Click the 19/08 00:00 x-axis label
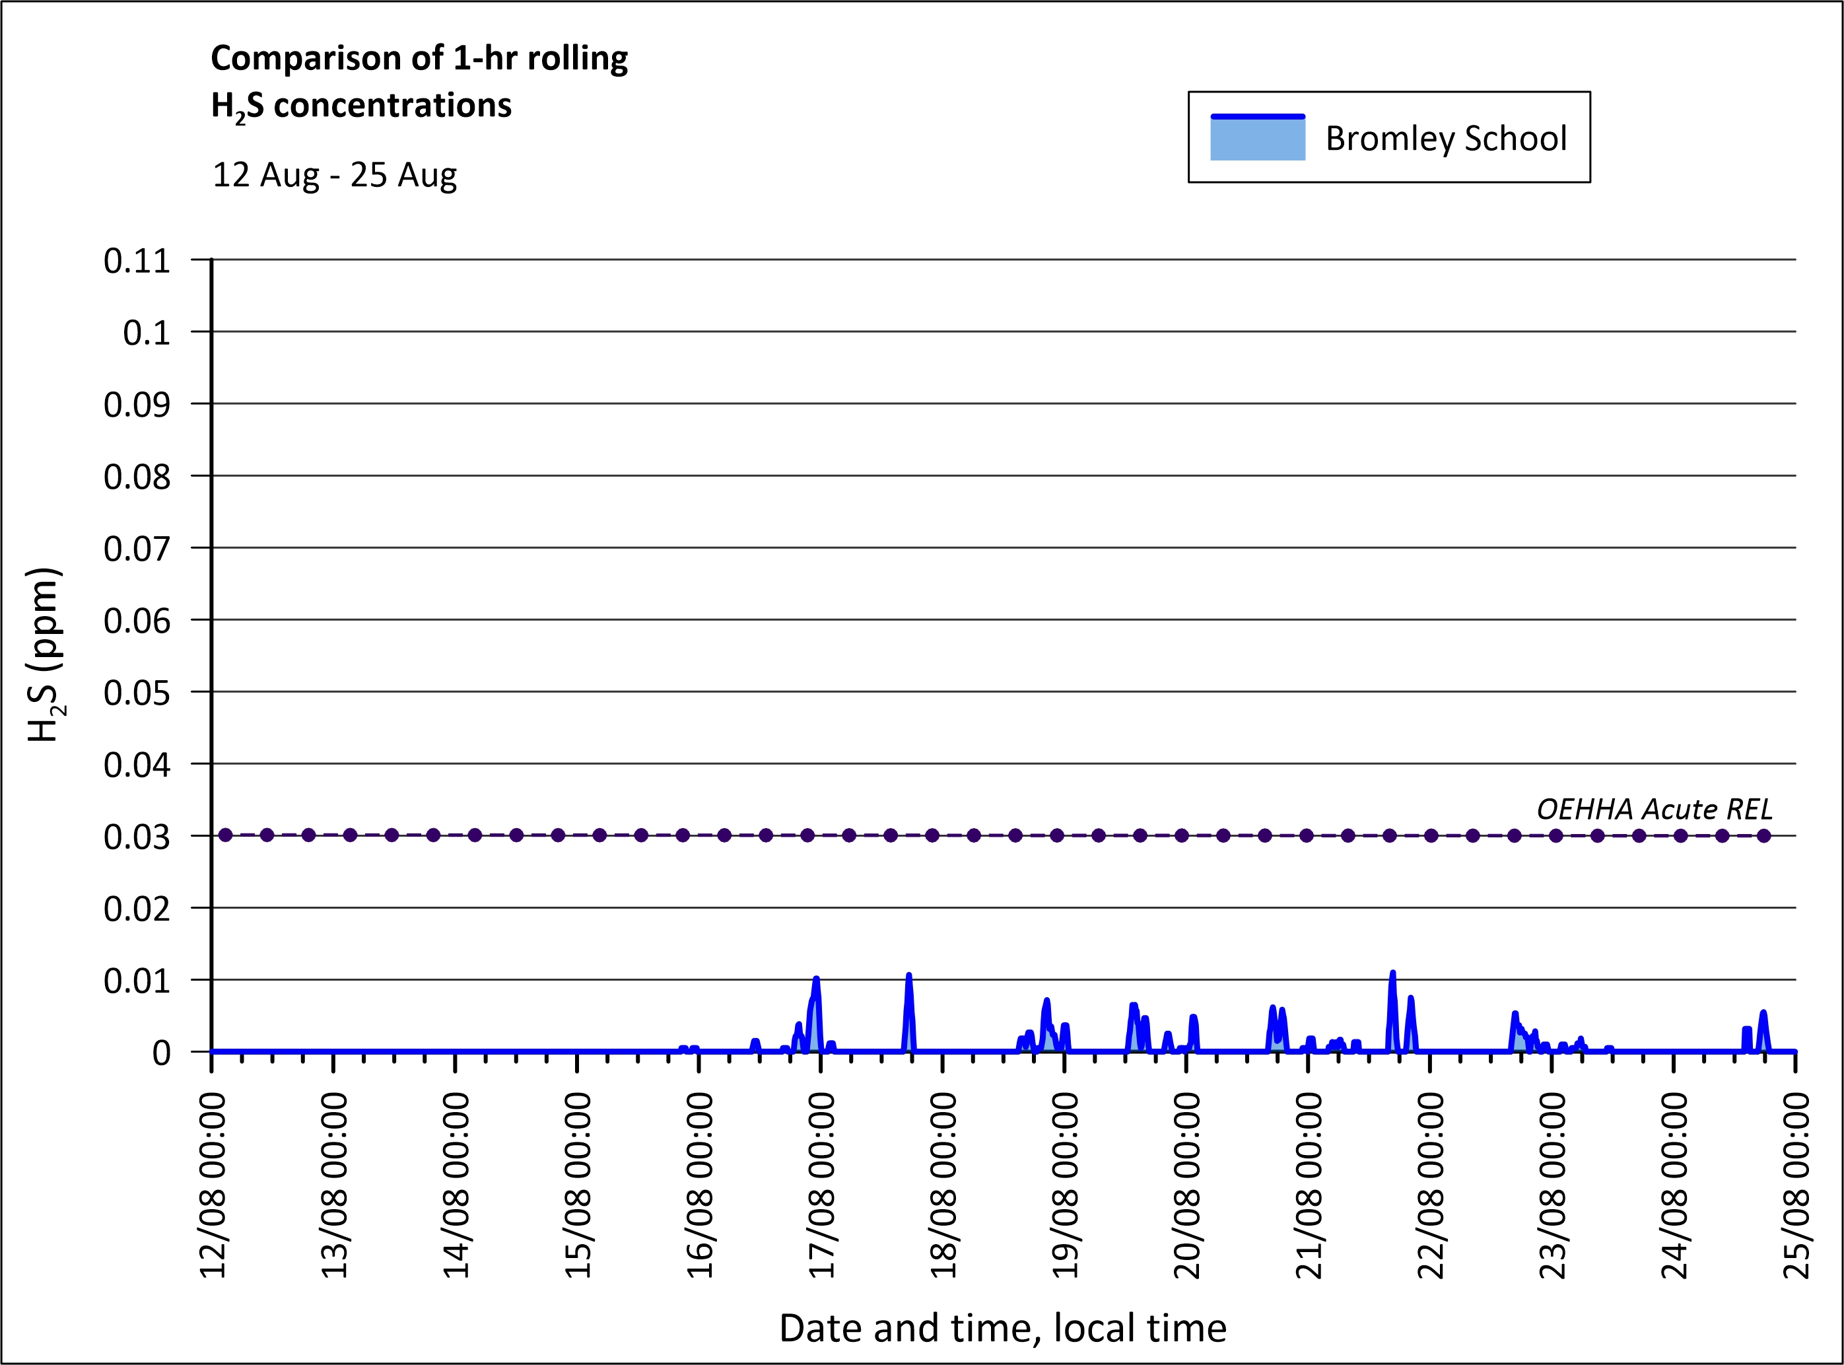Screen dimensions: 1844x1365 (x=1066, y=1185)
